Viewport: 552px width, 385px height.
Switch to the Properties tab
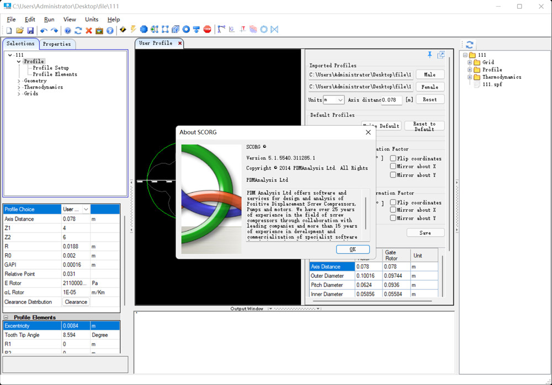(57, 44)
